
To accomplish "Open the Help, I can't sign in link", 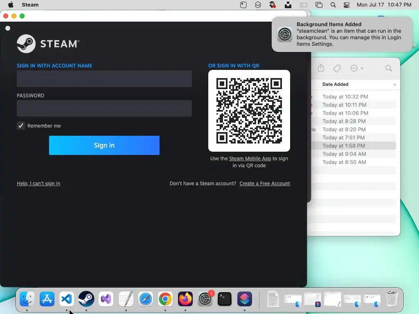I will (x=38, y=184).
